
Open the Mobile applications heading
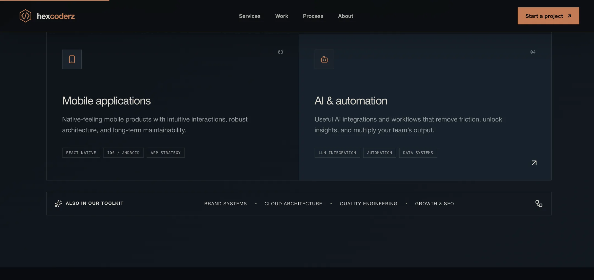[x=106, y=101]
